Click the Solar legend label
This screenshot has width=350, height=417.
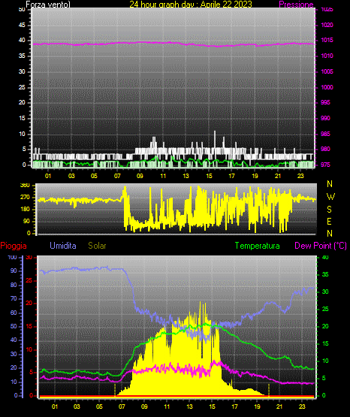click(97, 246)
